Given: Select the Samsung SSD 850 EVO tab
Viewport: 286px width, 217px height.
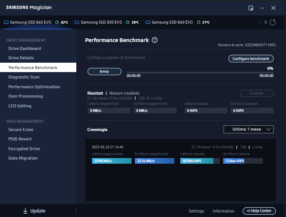Looking at the screenshot, I should (107, 22).
